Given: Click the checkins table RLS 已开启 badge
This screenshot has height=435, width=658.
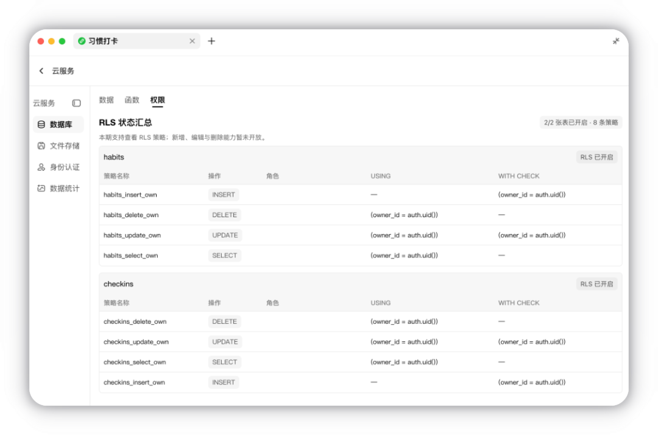Looking at the screenshot, I should [596, 284].
